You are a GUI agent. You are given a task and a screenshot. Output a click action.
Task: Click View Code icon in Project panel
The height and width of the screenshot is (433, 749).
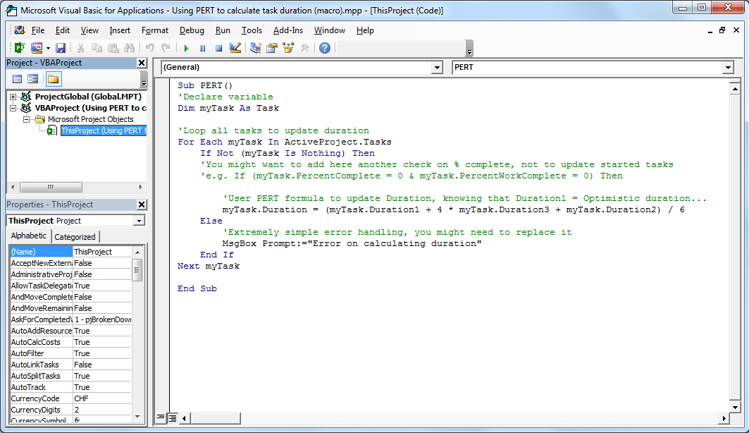[x=17, y=79]
